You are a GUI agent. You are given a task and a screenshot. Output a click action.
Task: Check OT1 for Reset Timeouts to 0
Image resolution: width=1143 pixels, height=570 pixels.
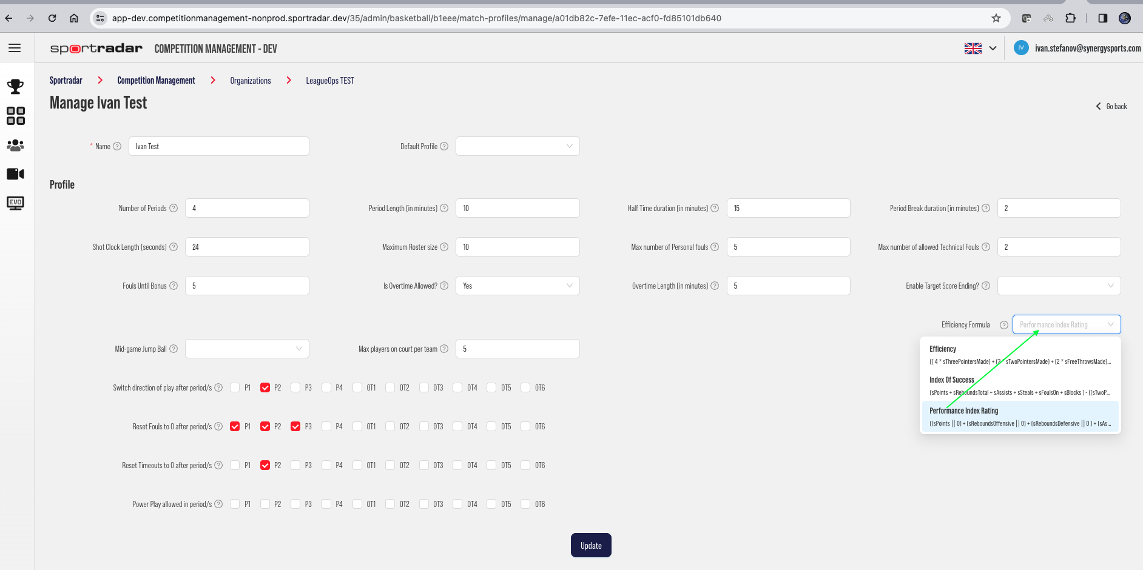pyautogui.click(x=357, y=465)
